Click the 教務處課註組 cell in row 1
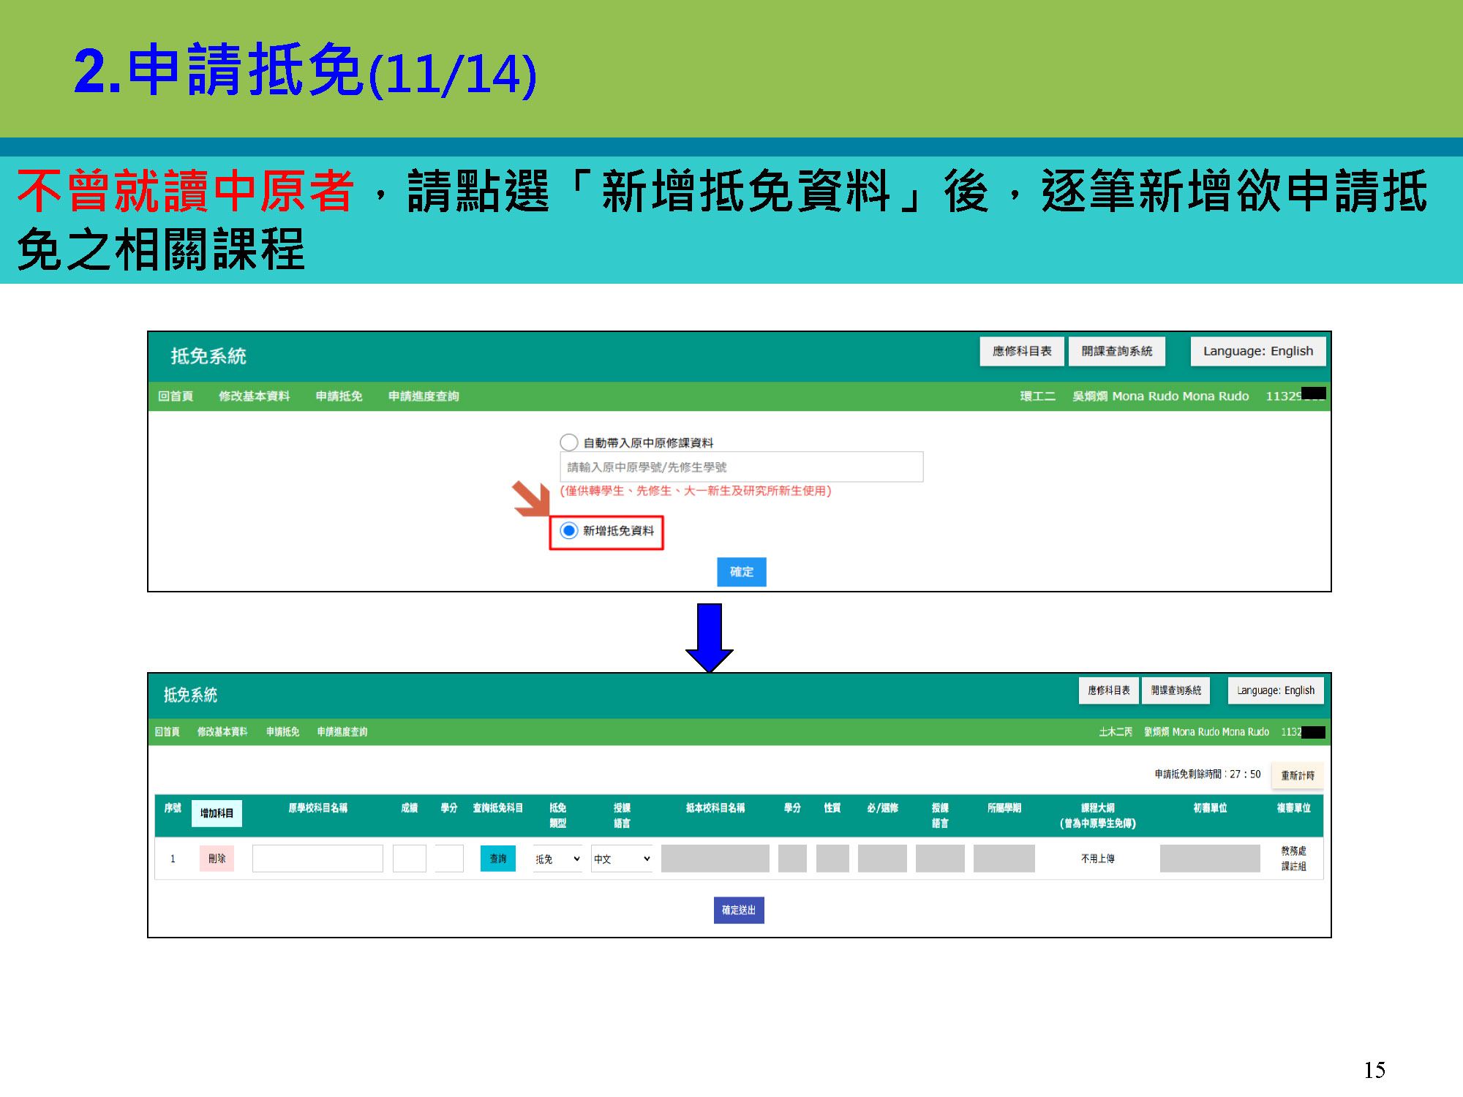 pos(1293,859)
